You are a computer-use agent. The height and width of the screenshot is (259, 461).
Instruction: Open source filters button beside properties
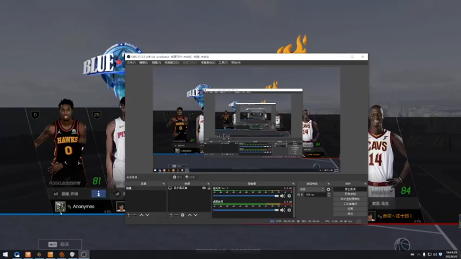point(190,177)
